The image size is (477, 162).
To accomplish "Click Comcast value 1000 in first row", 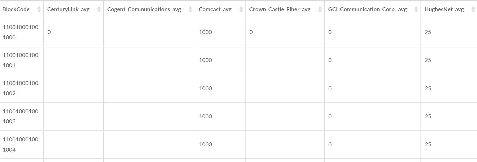I will [205, 32].
